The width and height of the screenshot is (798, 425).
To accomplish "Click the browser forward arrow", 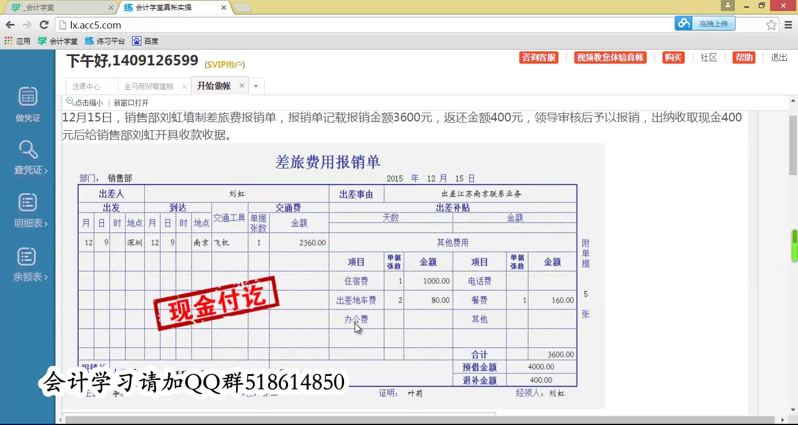I will (27, 26).
